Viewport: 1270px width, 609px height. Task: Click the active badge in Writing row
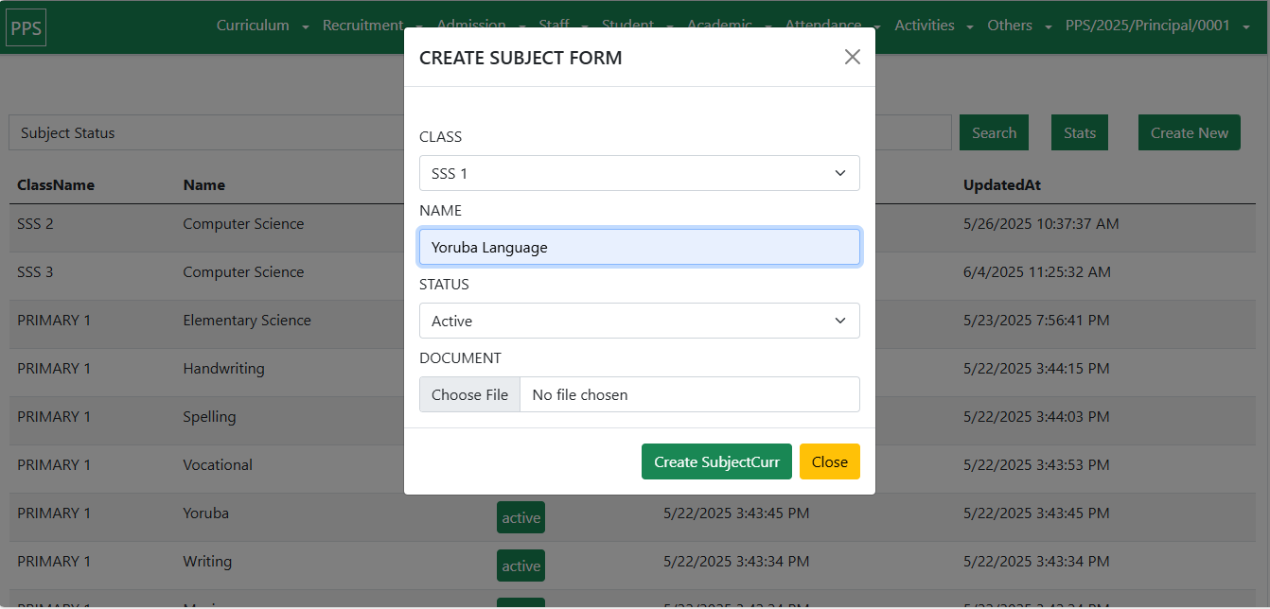(520, 565)
